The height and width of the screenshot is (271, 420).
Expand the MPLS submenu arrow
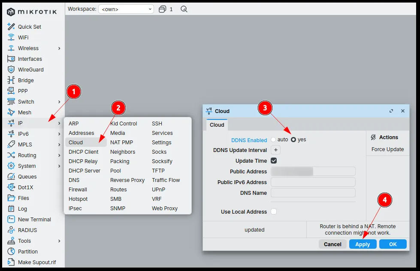coord(59,145)
